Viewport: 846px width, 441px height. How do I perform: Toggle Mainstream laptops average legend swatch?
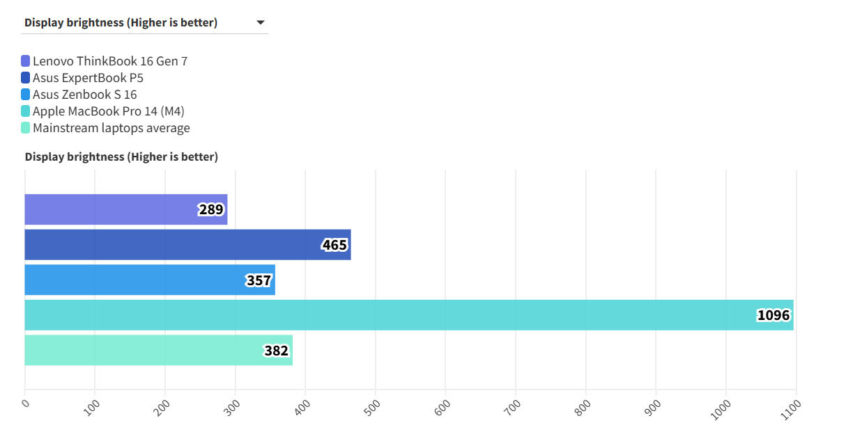click(x=26, y=128)
